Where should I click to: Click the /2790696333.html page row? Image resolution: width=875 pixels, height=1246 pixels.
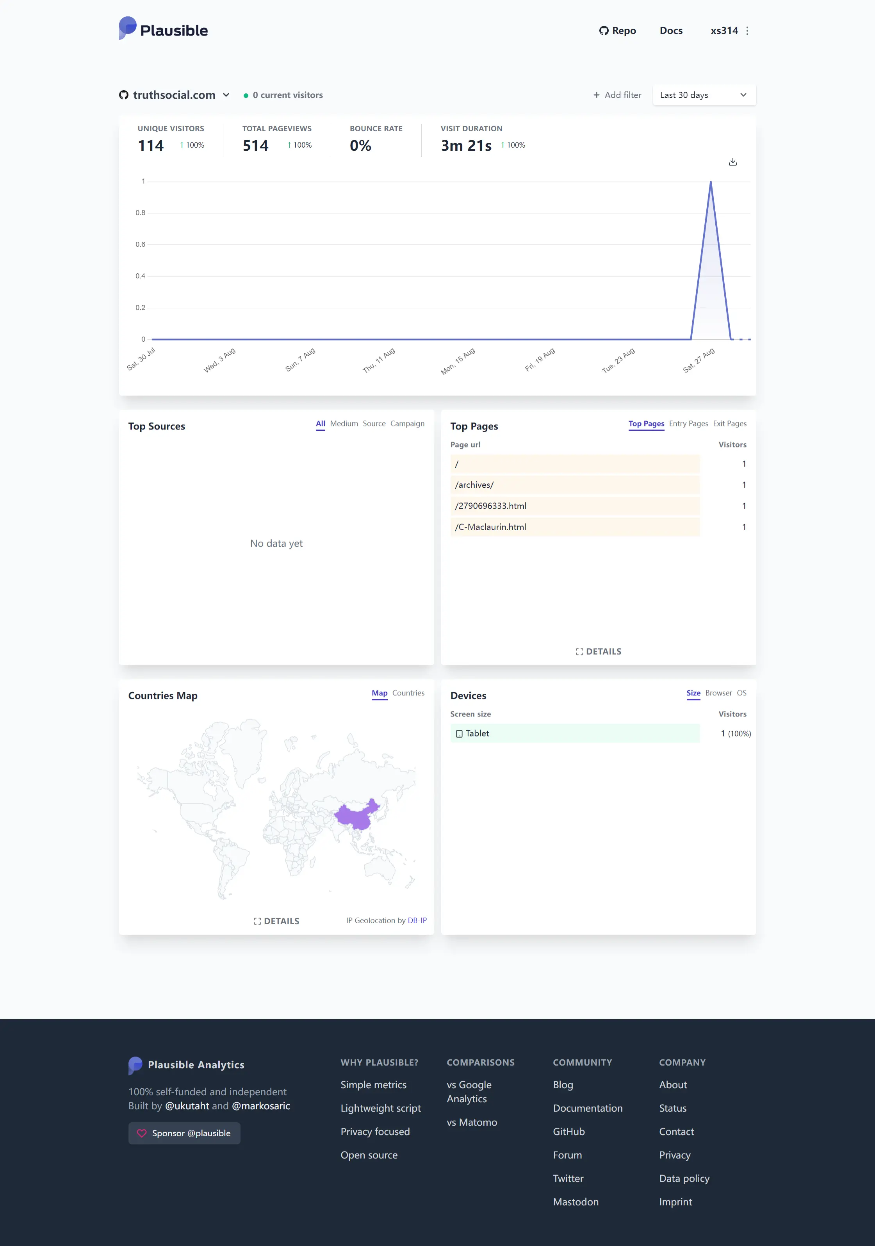point(598,506)
